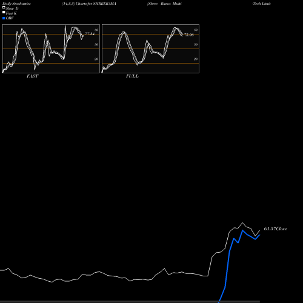Click the 80 level label in FAST chart
Image resolution: width=303 pixels, height=303 pixels.
tap(96, 30)
